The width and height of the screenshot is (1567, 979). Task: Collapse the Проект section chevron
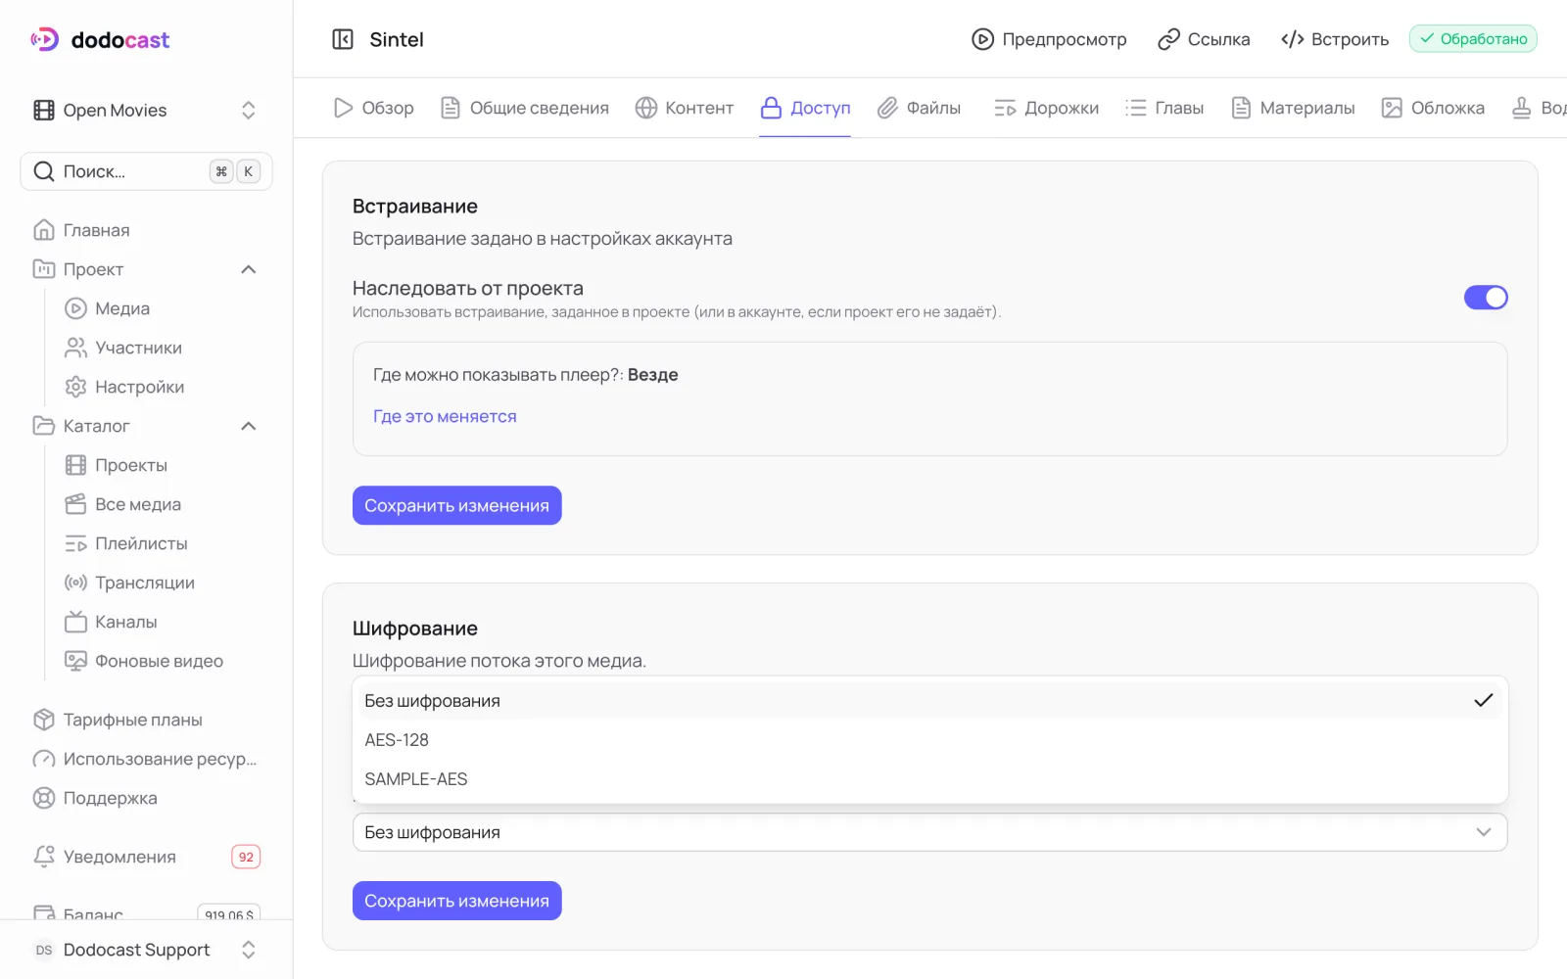pos(249,269)
